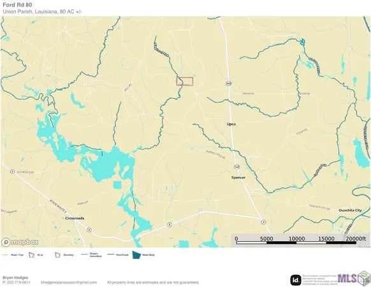Click the Crossroads place label
The image size is (371, 287).
click(x=75, y=218)
